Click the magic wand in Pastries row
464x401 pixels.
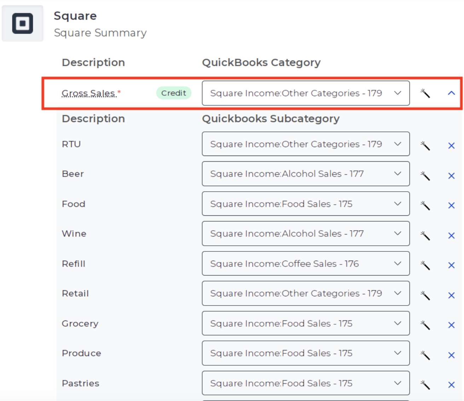425,384
